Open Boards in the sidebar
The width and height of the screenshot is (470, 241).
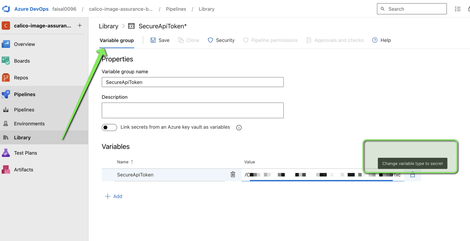point(22,61)
